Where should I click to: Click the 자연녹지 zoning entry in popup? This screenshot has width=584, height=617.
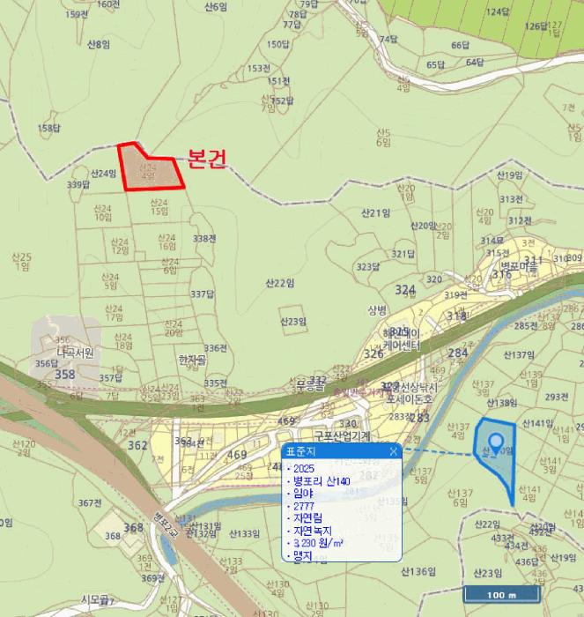312,531
